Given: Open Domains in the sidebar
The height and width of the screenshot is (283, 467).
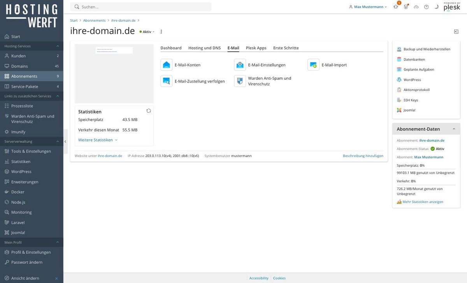Looking at the screenshot, I should tap(32, 66).
